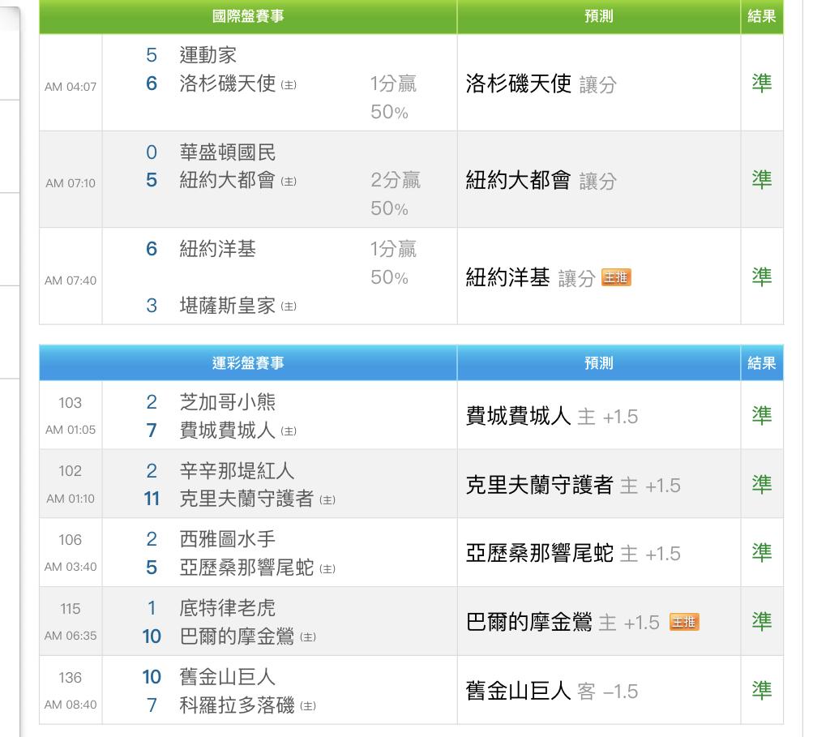Viewport: 813px width, 737px height.
Task: Click the 1分贏 handicap beside 洛杉磯天使
Action: [393, 84]
